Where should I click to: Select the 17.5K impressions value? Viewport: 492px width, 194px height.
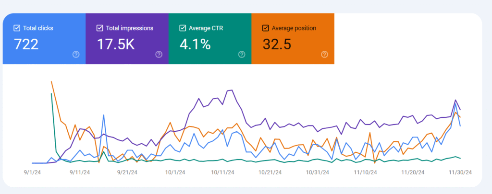116,44
